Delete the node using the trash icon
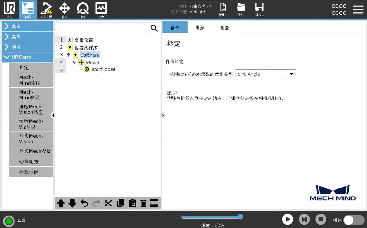 144,203
